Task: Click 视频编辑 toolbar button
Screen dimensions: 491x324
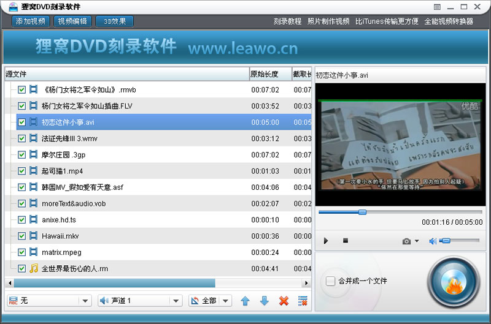Action: 72,21
